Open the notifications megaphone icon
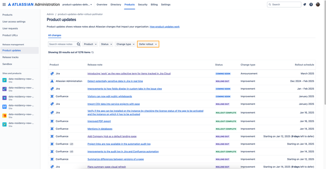This screenshot has width=326, height=169. click(x=304, y=4)
